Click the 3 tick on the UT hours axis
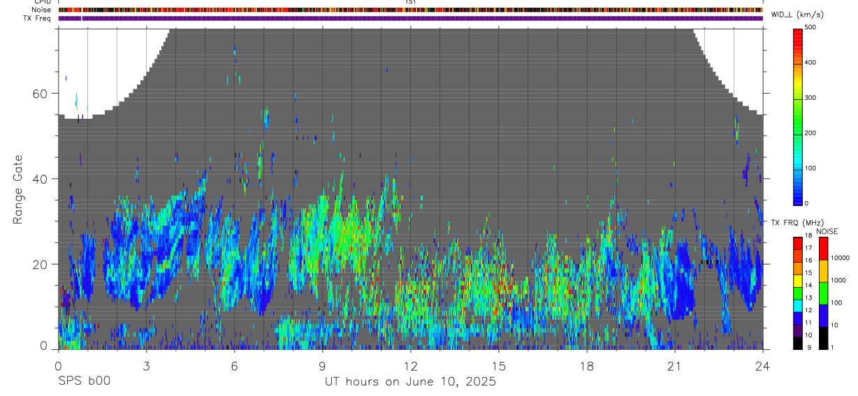Image resolution: width=858 pixels, height=396 pixels. pyautogui.click(x=146, y=365)
